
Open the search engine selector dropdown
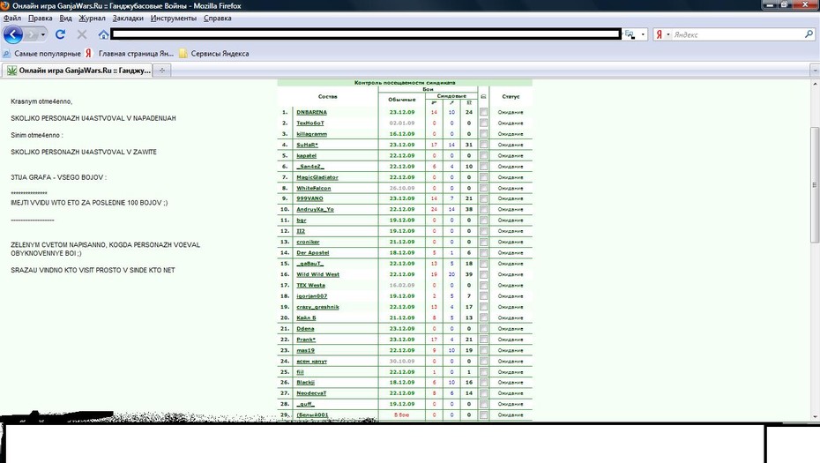667,34
